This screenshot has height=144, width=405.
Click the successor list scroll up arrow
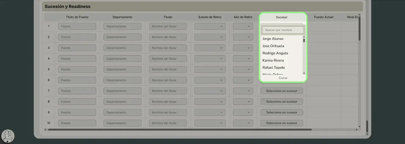tap(304, 37)
